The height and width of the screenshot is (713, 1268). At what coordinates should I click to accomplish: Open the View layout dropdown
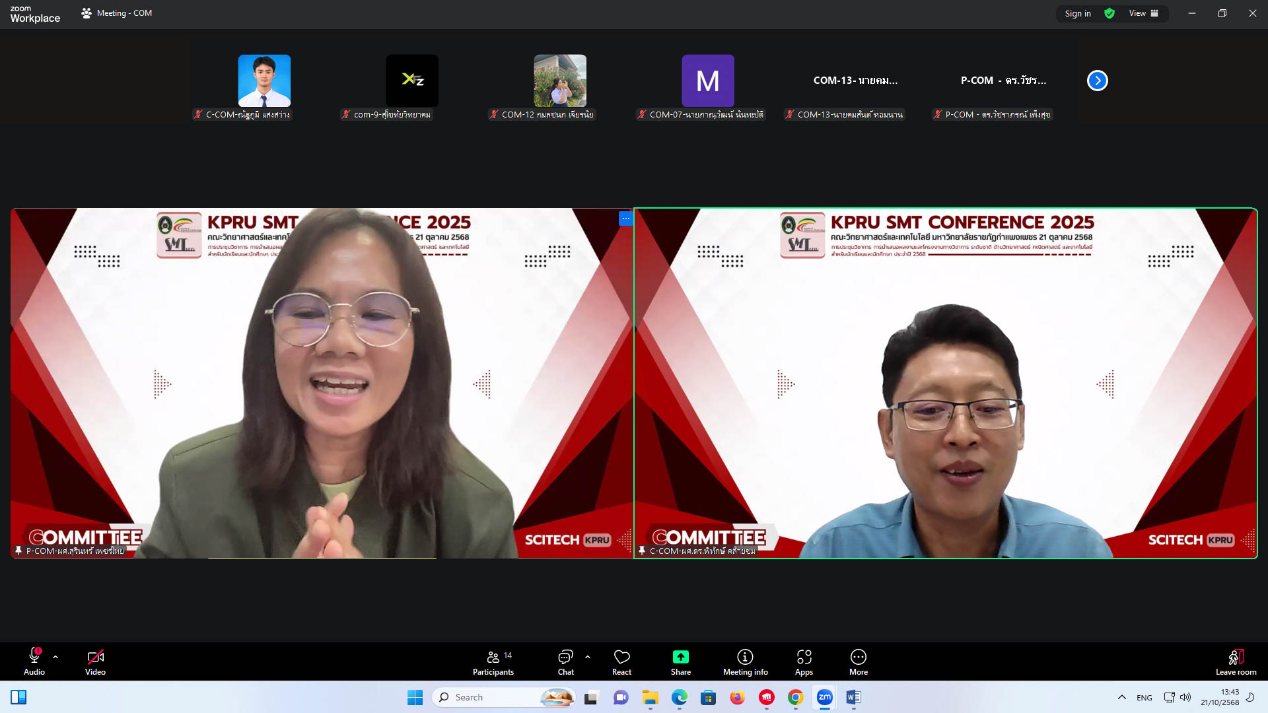tap(1144, 13)
